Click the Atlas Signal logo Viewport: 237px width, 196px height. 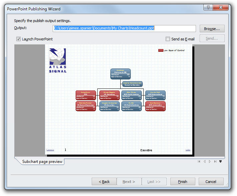[x=58, y=60]
